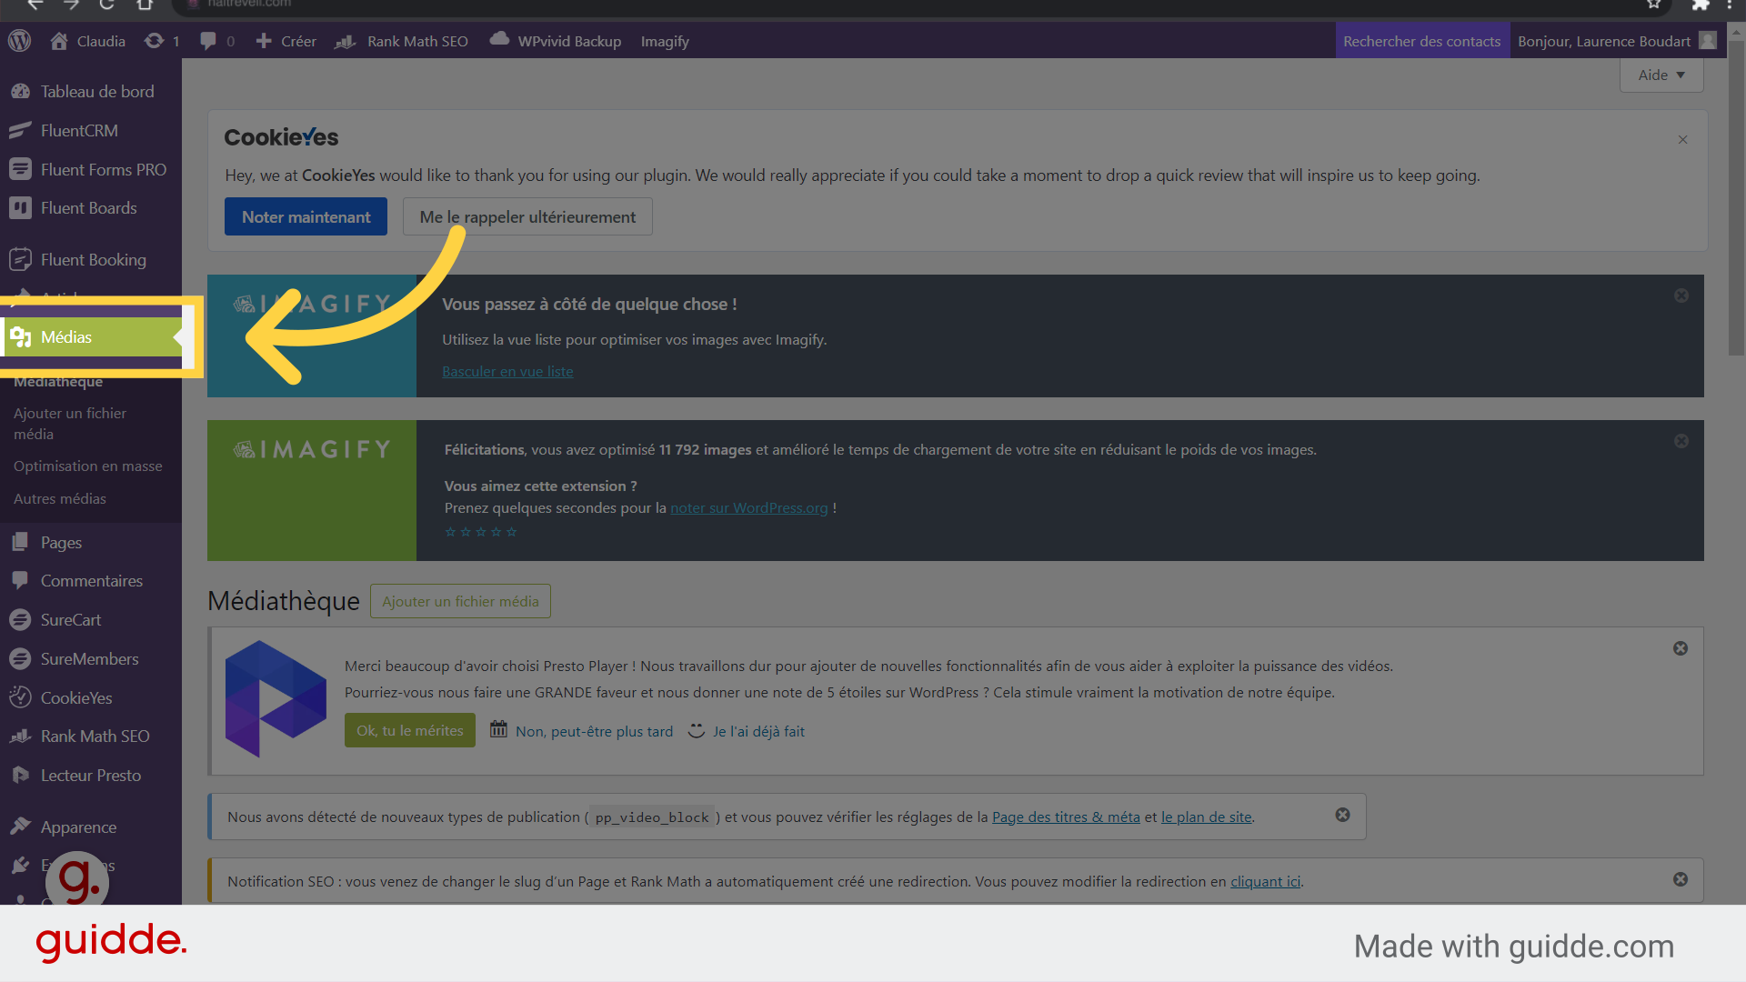The height and width of the screenshot is (982, 1746).
Task: Open Lecteur Presto in the sidebar
Action: (x=91, y=775)
